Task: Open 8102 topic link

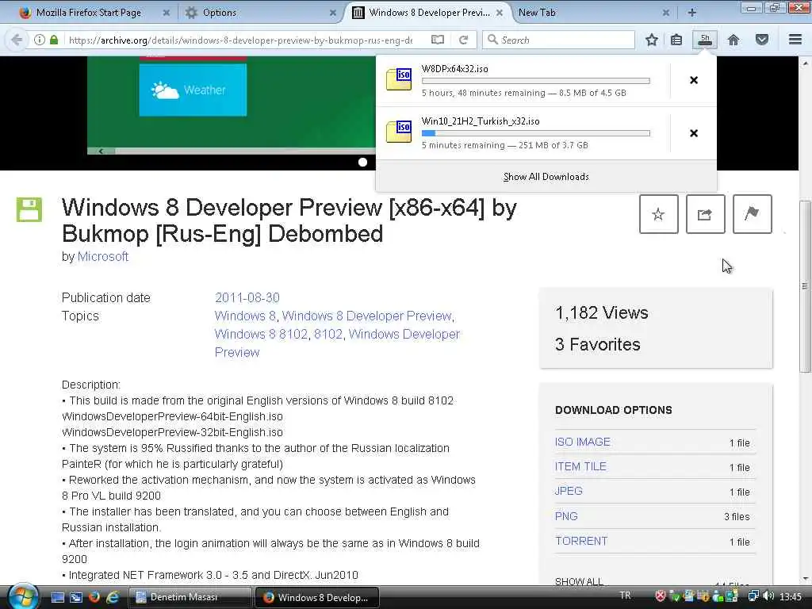Action: (327, 334)
